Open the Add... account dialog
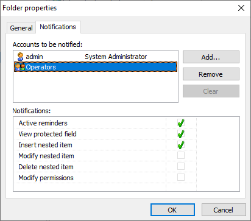 click(x=211, y=57)
